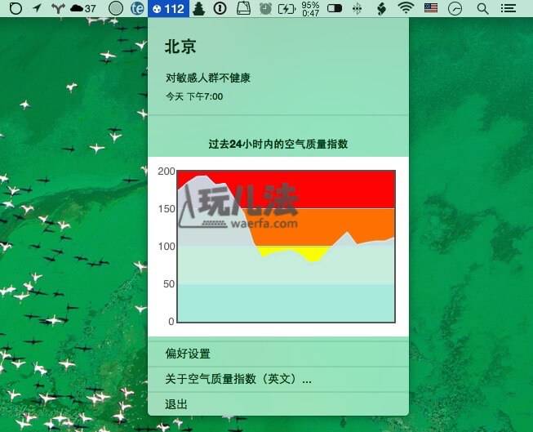
Task: Open the Notification Center list icon
Action: (x=508, y=8)
